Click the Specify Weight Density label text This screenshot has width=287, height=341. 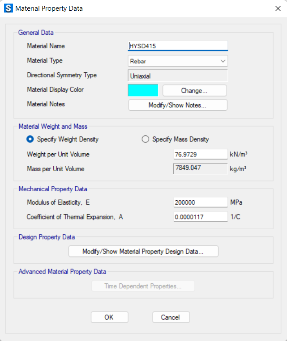[68, 139]
